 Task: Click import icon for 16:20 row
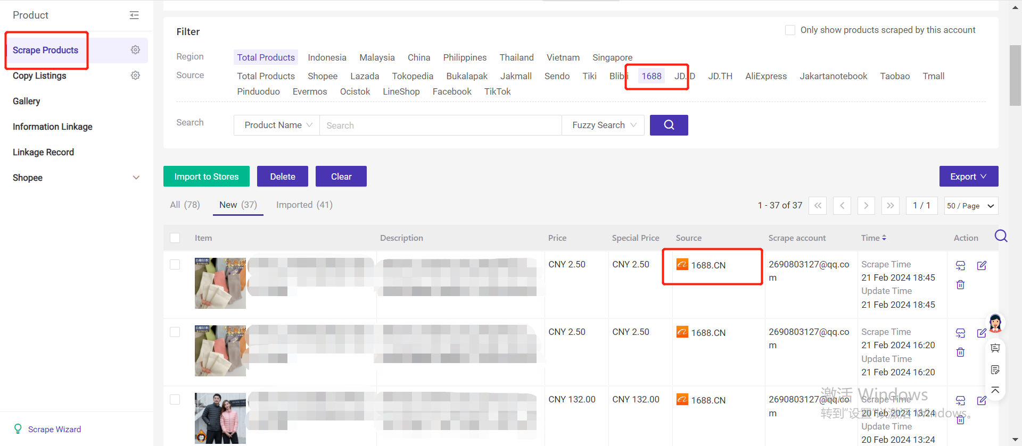point(960,333)
